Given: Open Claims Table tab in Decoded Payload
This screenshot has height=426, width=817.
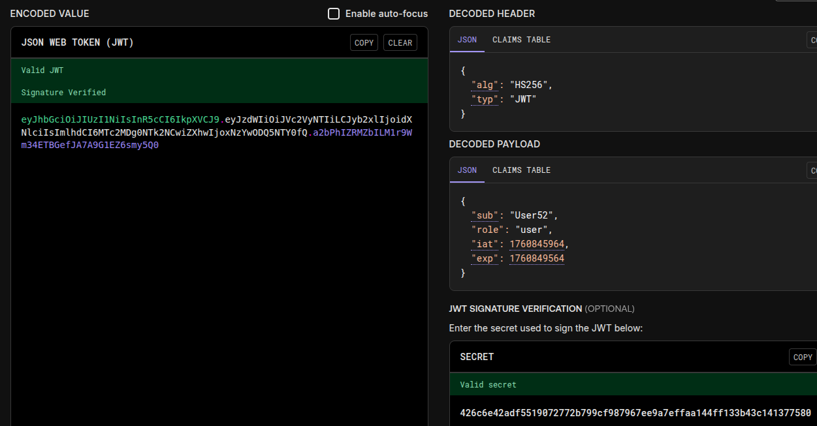Looking at the screenshot, I should [x=521, y=170].
